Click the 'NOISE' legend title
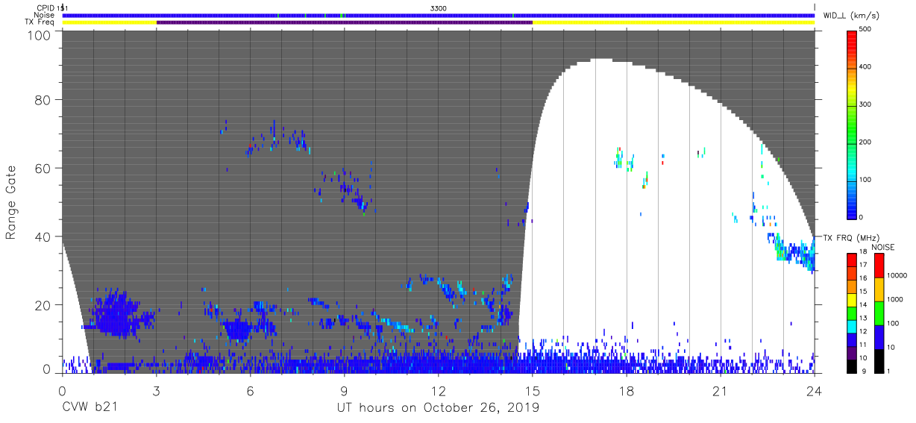The image size is (916, 423). (x=884, y=247)
